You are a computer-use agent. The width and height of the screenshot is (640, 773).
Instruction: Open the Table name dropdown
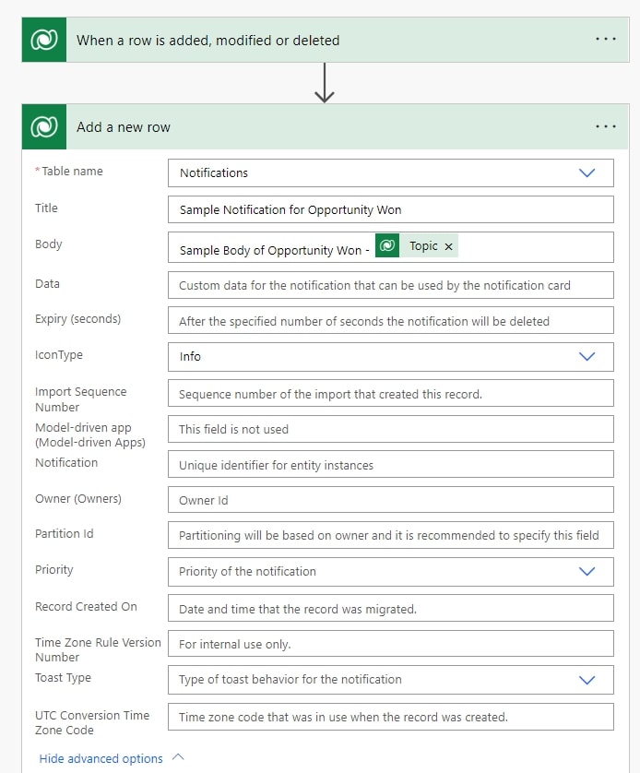[587, 172]
